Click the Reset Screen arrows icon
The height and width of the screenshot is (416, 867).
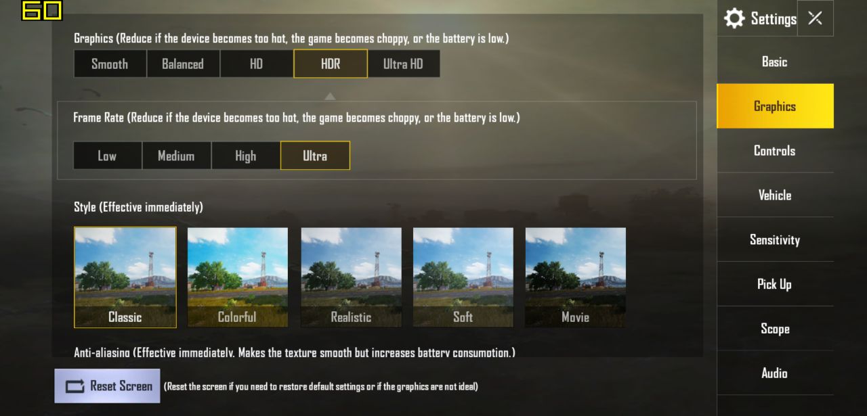click(x=75, y=386)
